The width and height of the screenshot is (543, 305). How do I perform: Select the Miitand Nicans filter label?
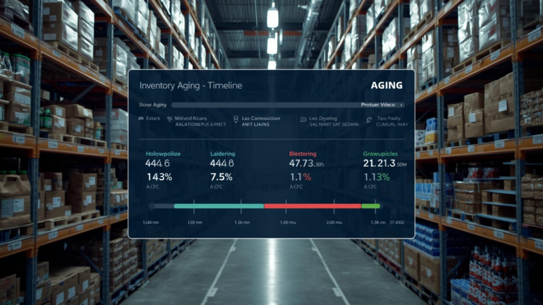coord(190,118)
